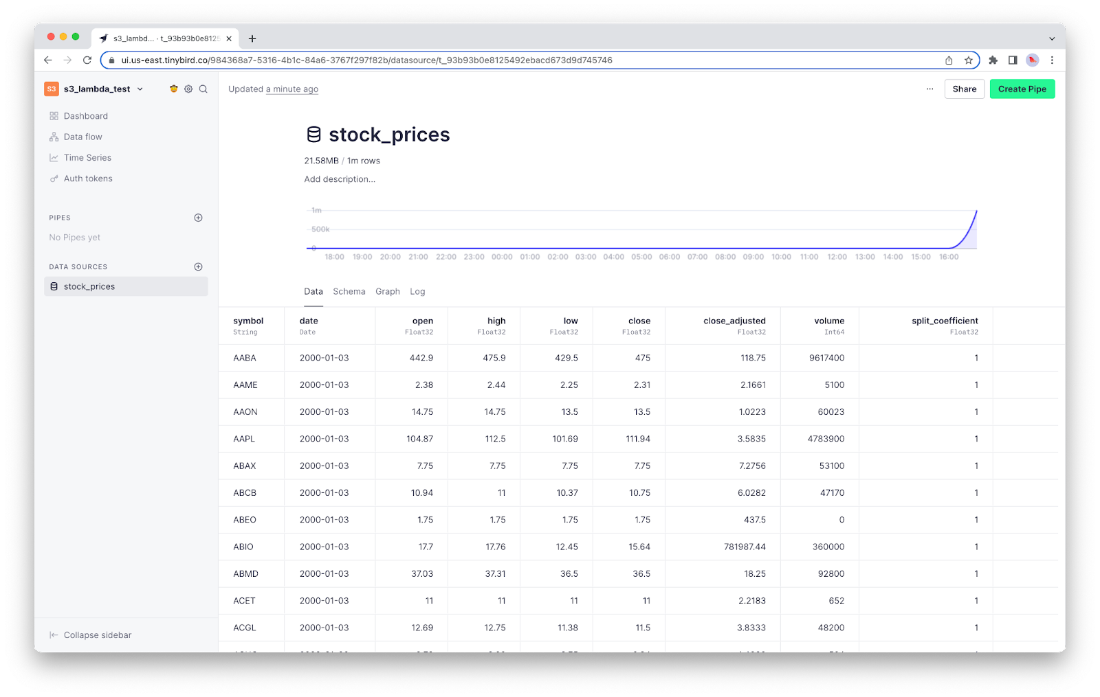This screenshot has width=1100, height=697.
Task: Open Time Series in the sidebar
Action: point(87,158)
